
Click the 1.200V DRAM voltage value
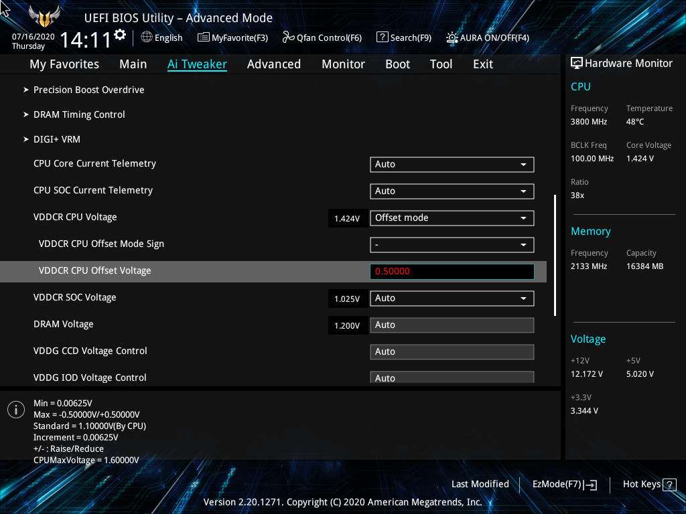[348, 326]
